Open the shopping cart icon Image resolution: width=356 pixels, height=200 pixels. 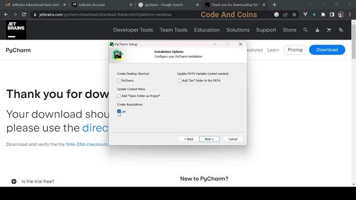[329, 30]
